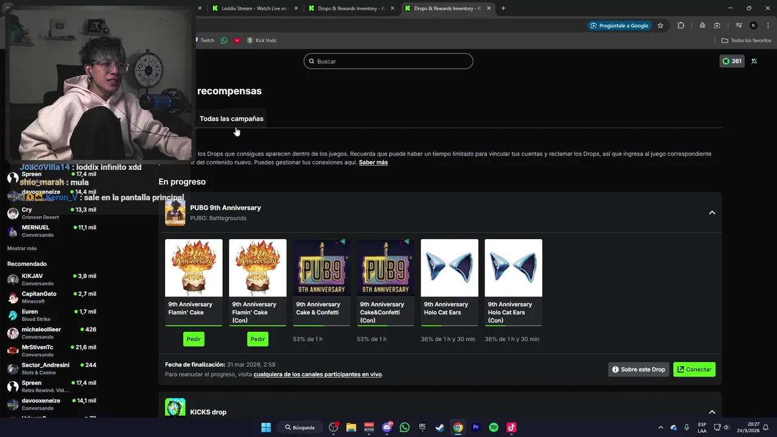Click the Google Lens toolbar extension icon
The image size is (777, 437).
[x=717, y=25]
